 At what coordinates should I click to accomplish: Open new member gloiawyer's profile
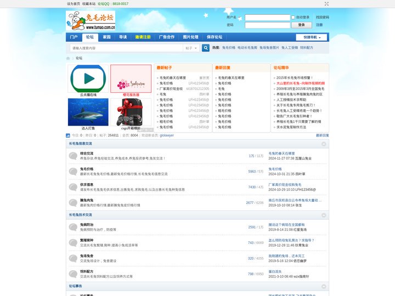pyautogui.click(x=167, y=135)
